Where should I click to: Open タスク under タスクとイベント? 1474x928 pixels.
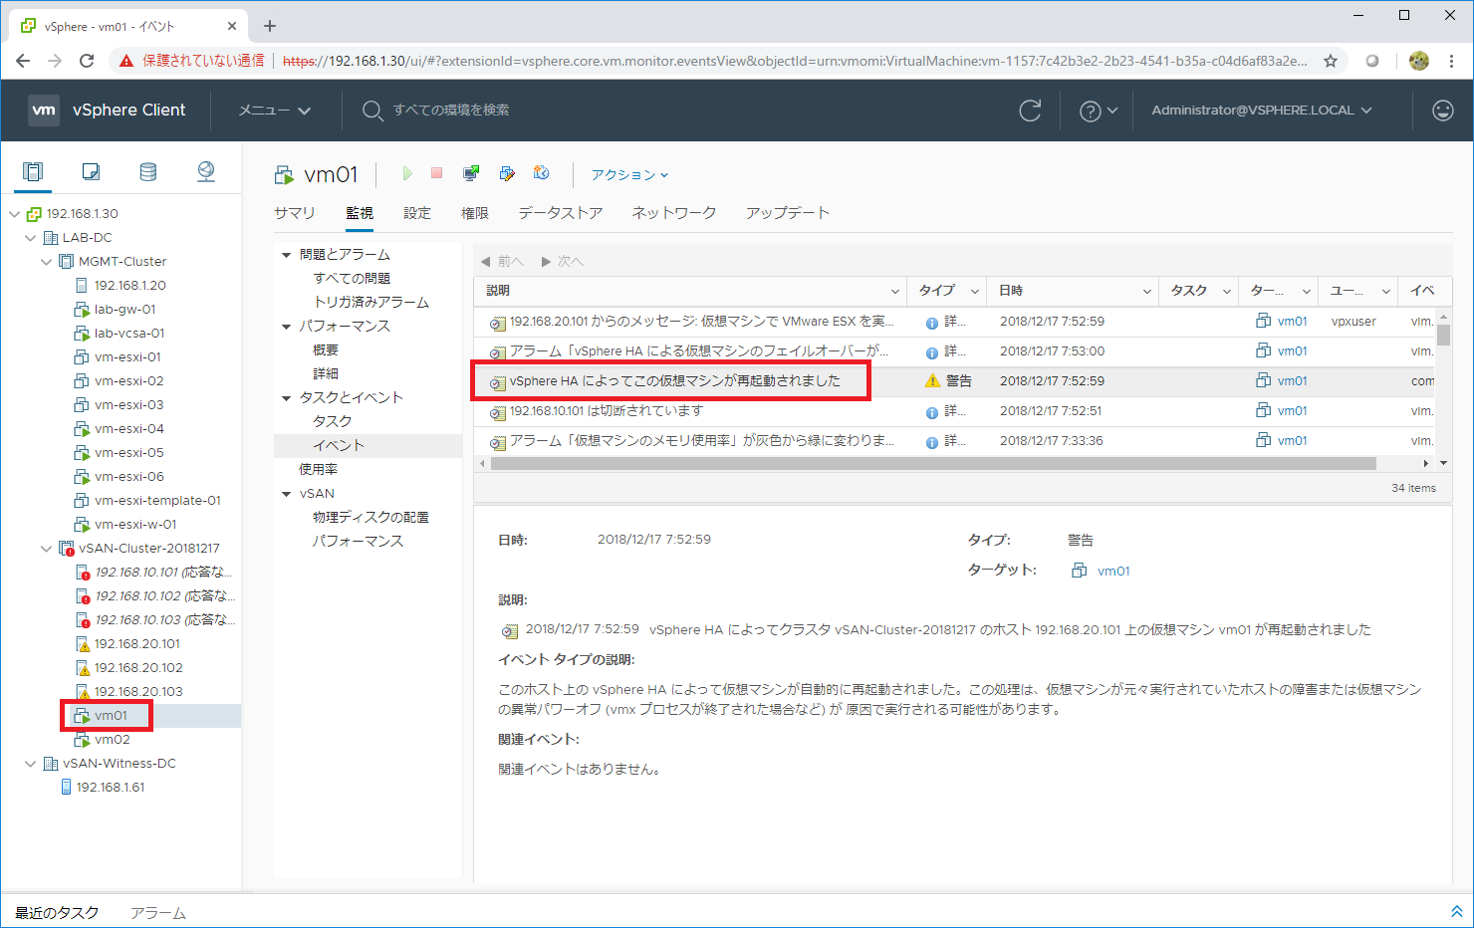click(333, 422)
